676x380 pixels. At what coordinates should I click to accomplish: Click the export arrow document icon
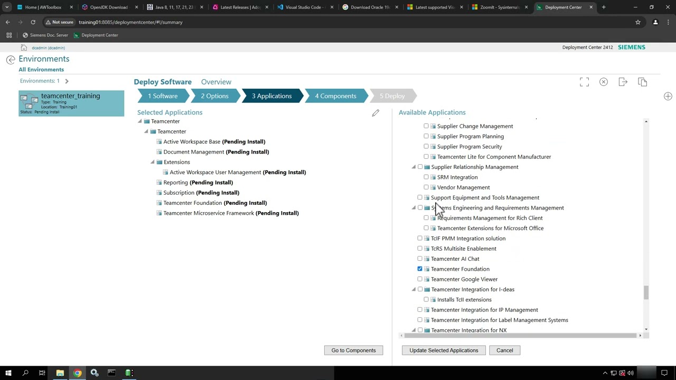pos(623,82)
